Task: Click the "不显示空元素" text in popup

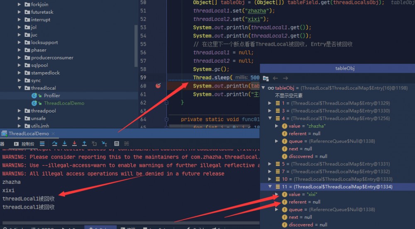Action: 288,95
